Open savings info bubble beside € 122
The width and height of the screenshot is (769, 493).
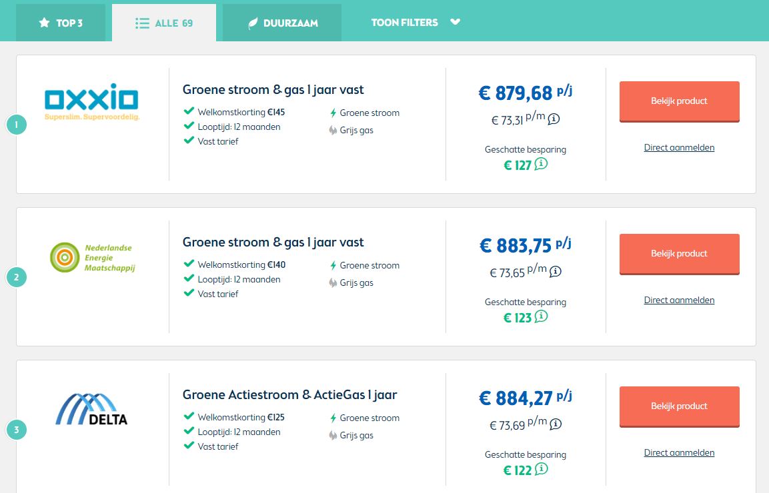tap(541, 469)
